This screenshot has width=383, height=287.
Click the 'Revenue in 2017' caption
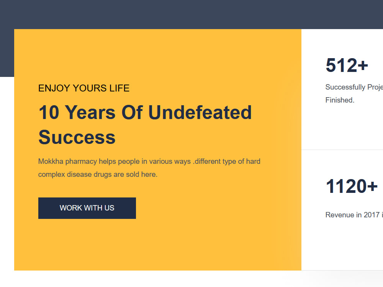click(x=352, y=215)
